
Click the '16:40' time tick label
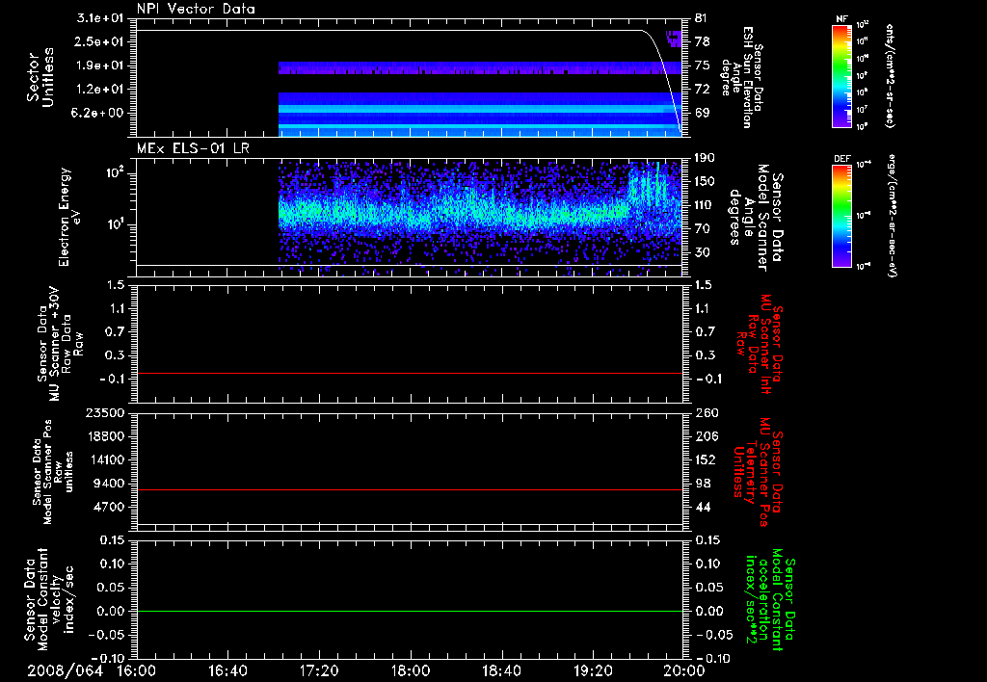click(x=227, y=670)
